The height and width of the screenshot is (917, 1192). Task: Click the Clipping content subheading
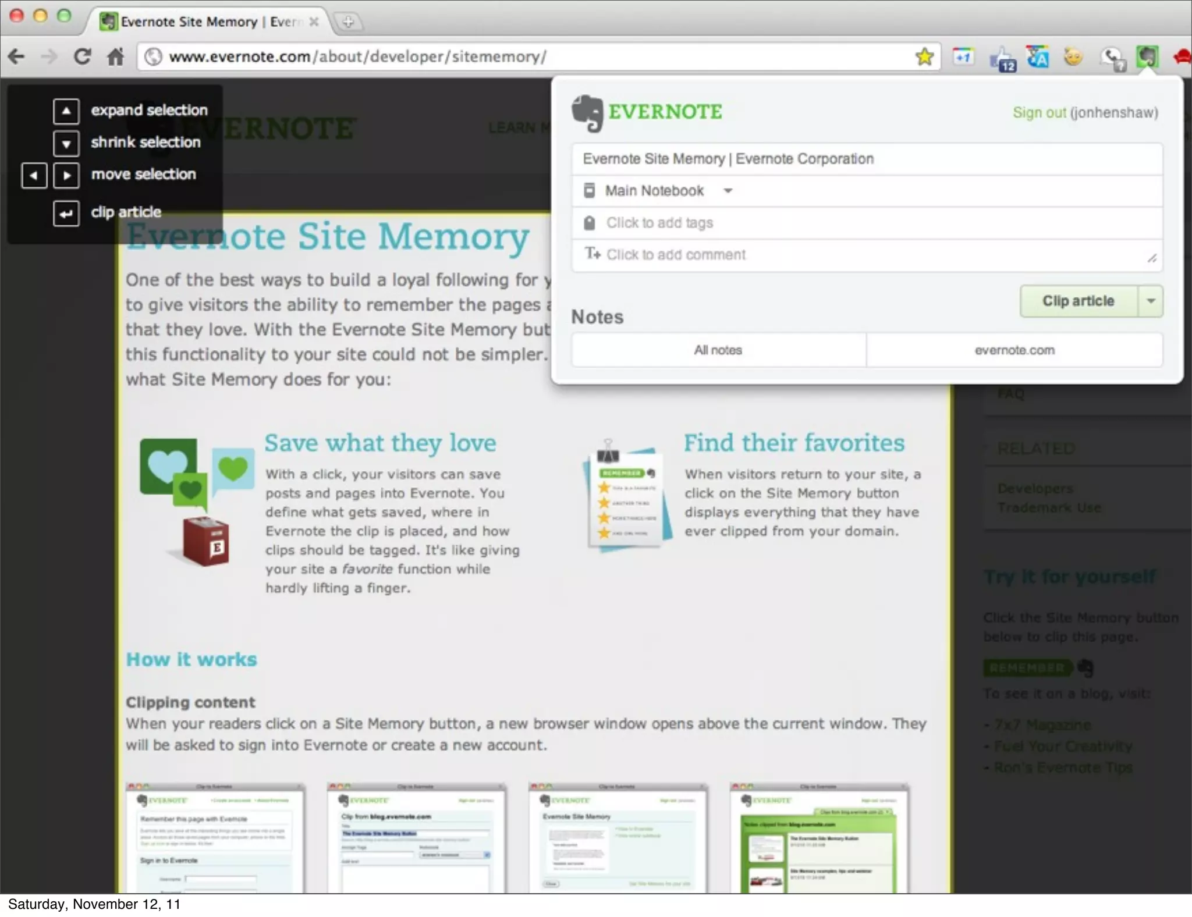coord(190,702)
